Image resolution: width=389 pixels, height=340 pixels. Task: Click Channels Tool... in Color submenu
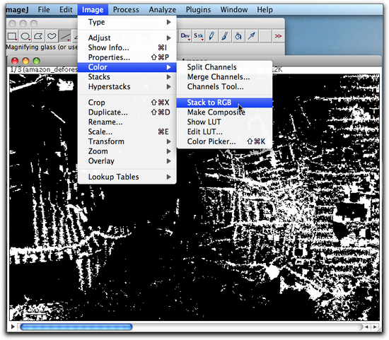point(224,86)
